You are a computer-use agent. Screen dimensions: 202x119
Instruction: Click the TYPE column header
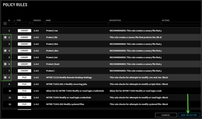click(x=19, y=20)
